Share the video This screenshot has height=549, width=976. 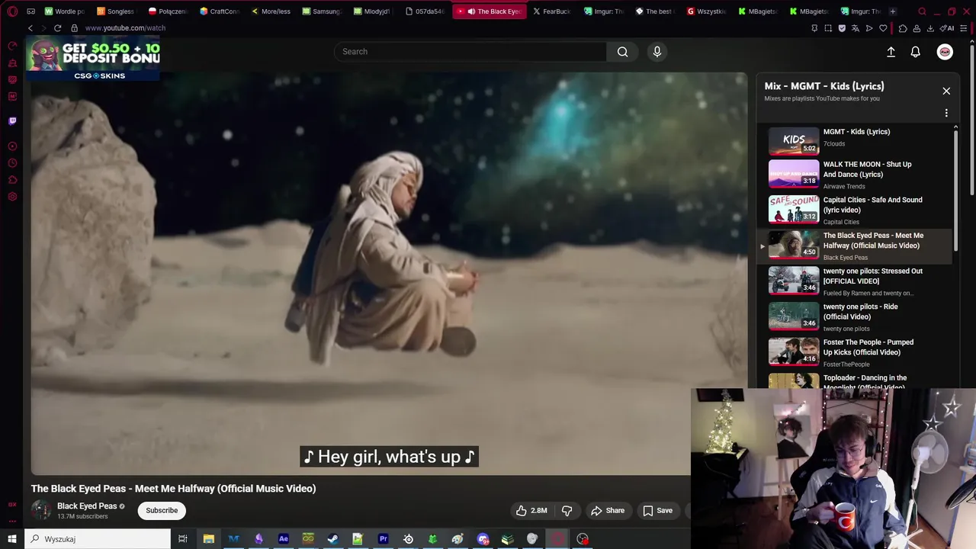point(608,511)
